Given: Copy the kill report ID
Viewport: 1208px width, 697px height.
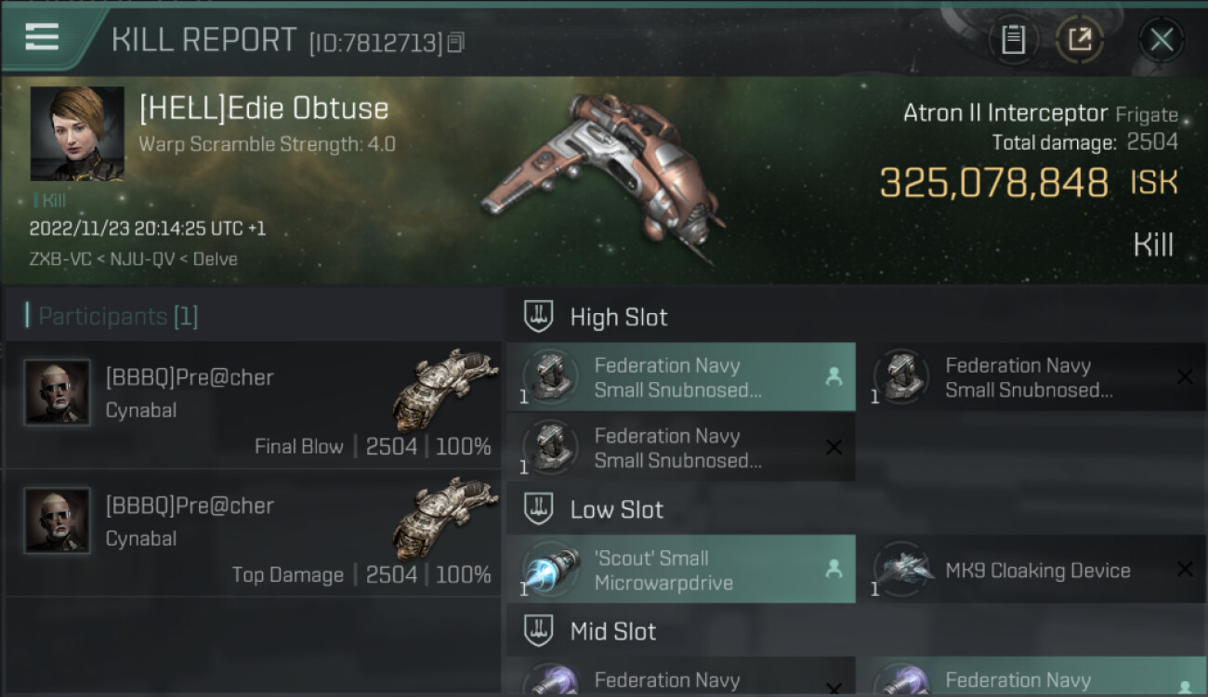Looking at the screenshot, I should [455, 43].
